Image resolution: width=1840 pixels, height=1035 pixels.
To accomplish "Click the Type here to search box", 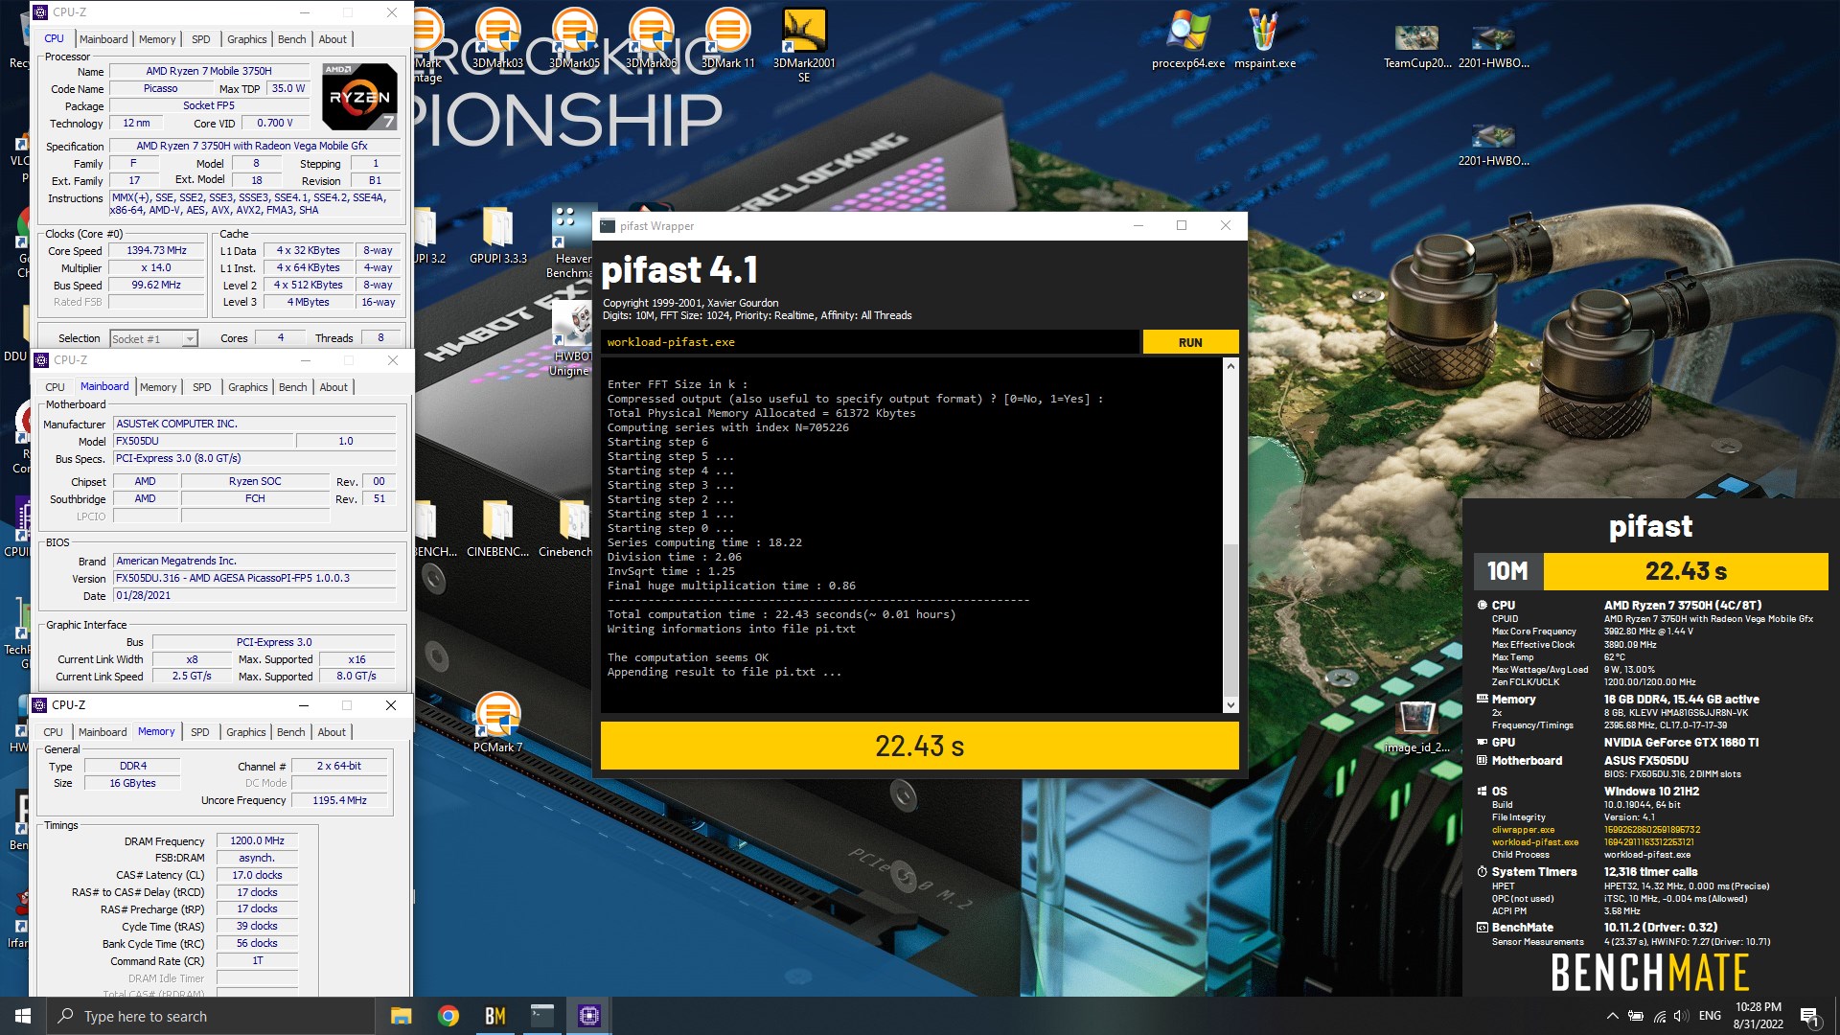I will (x=211, y=1016).
